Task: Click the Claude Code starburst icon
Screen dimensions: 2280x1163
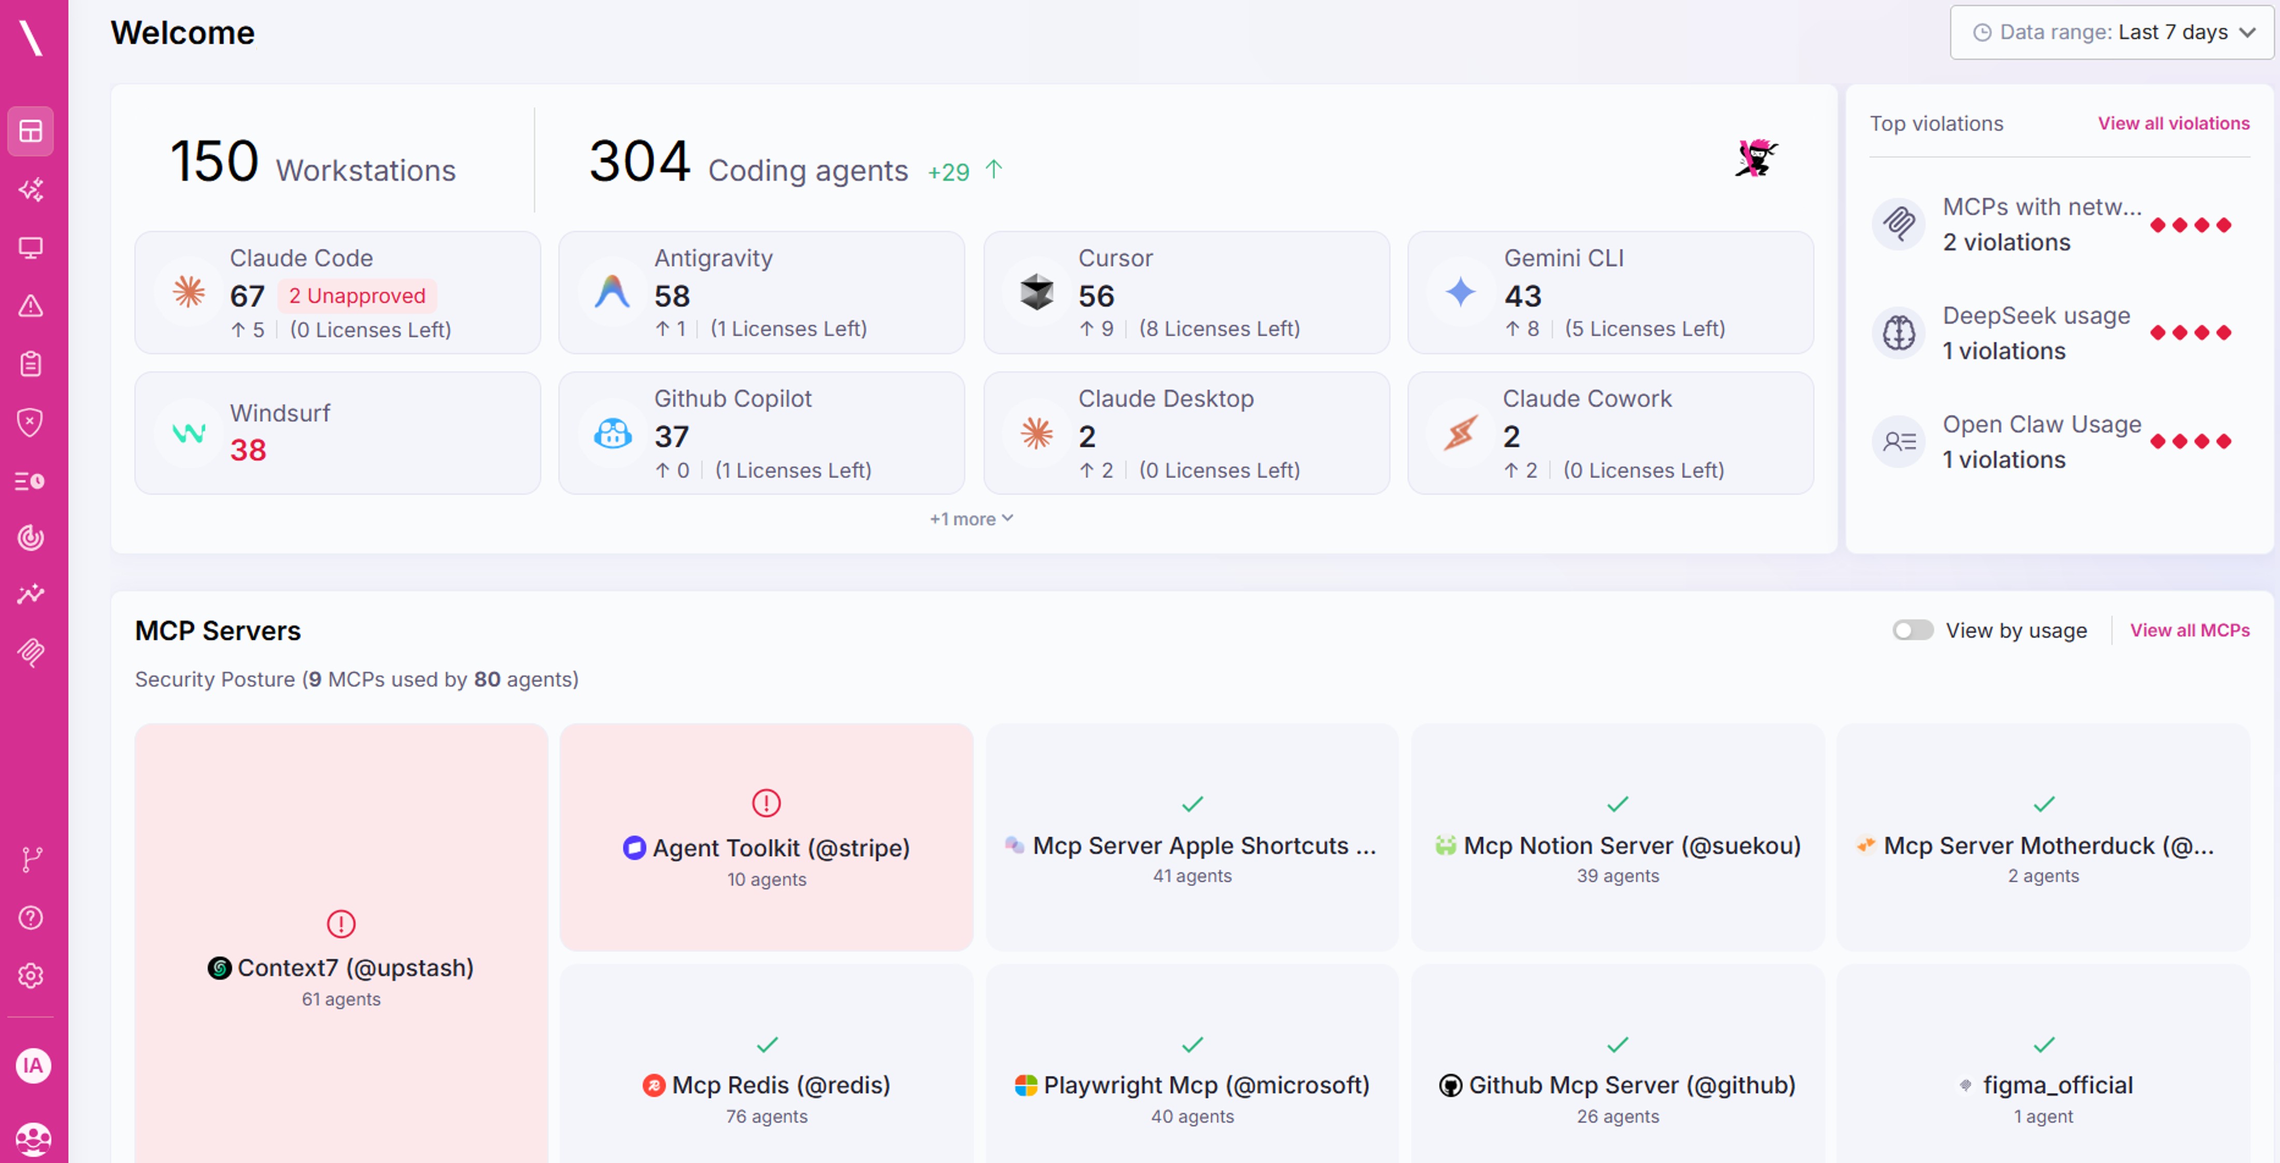Action: 189,291
